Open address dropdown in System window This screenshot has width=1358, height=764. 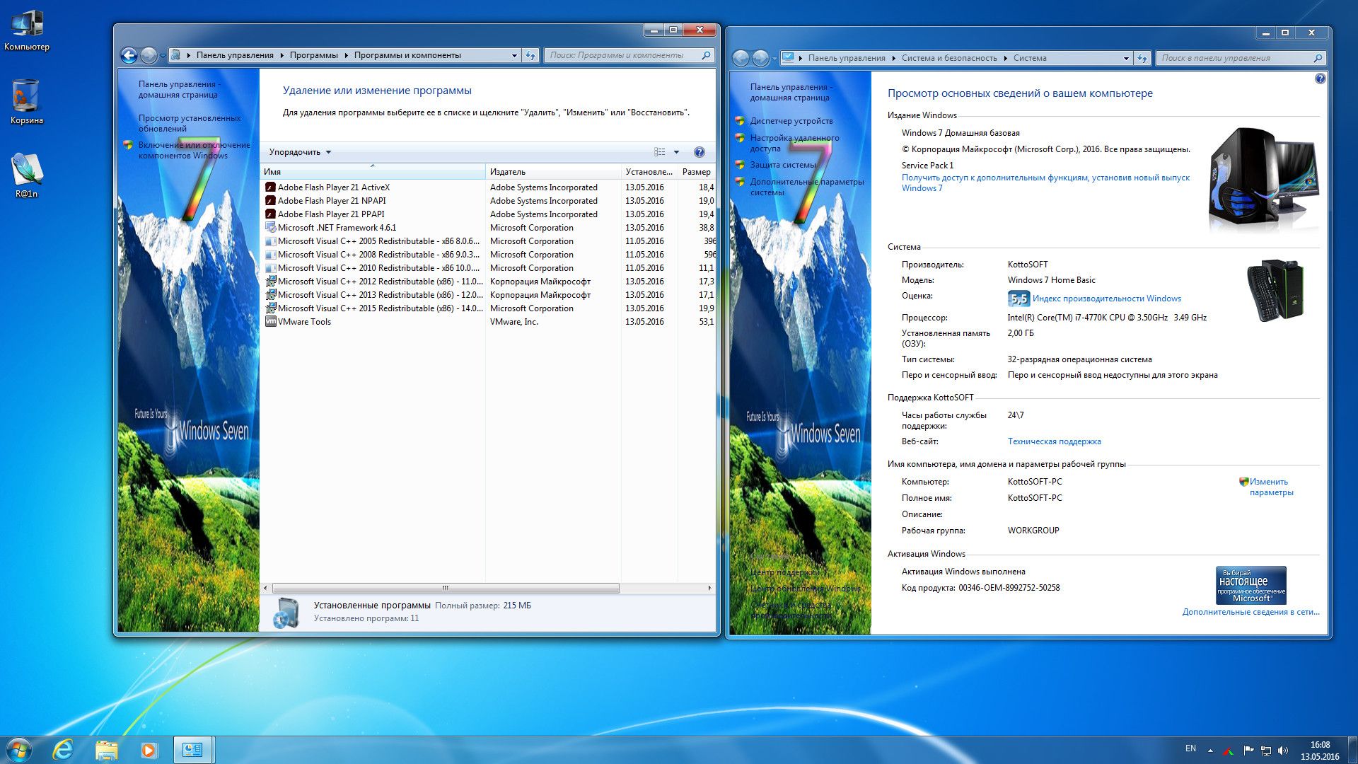1126,58
